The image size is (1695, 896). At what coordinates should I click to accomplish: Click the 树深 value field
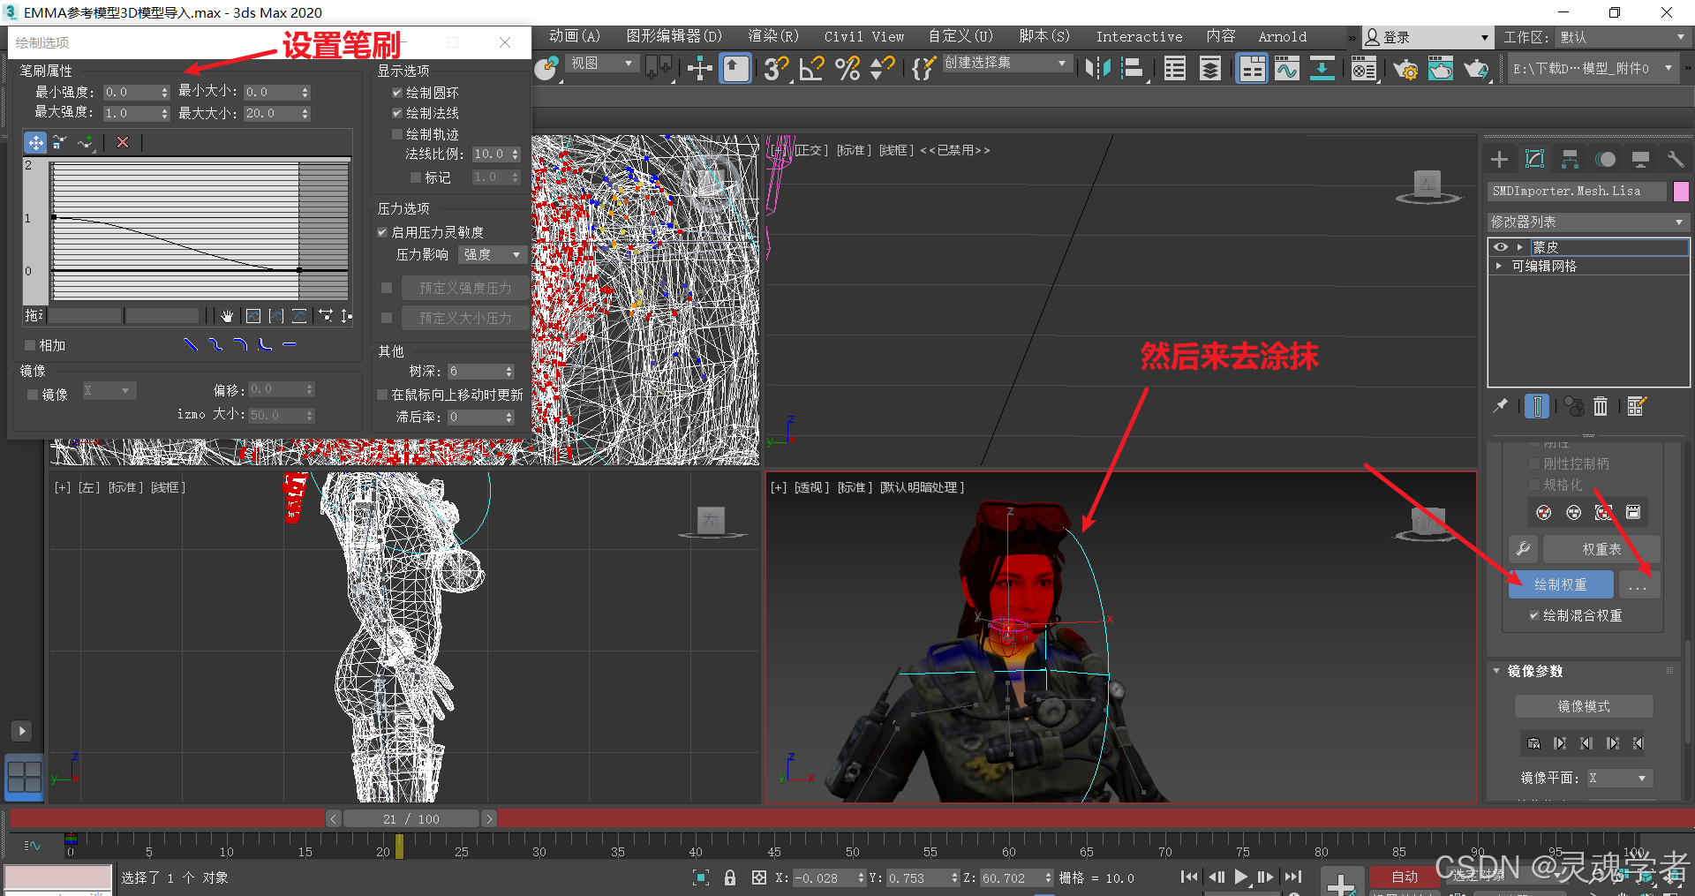(x=475, y=372)
